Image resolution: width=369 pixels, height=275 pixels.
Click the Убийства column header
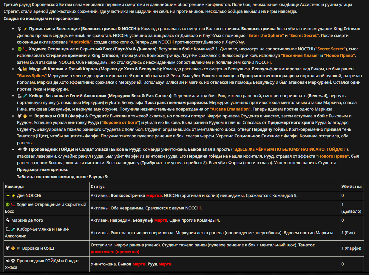click(351, 187)
